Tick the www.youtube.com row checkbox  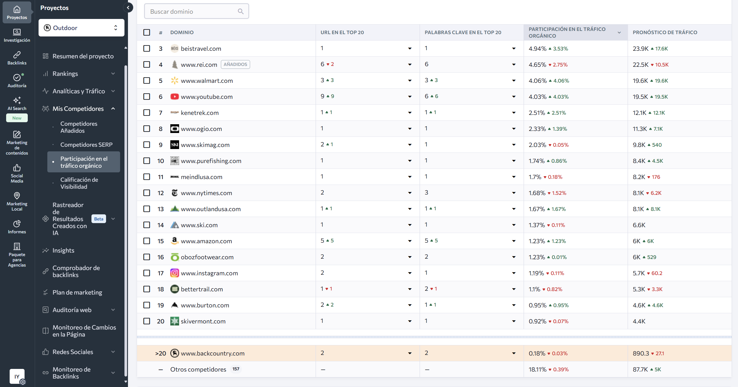[x=147, y=97]
